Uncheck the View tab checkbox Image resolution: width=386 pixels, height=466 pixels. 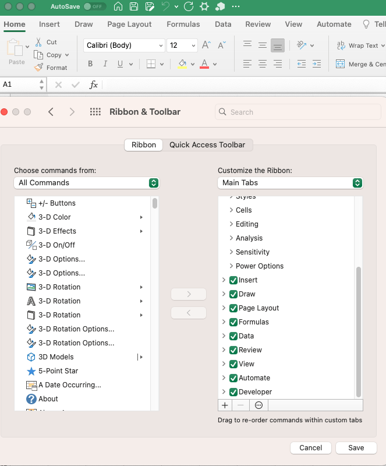click(233, 363)
